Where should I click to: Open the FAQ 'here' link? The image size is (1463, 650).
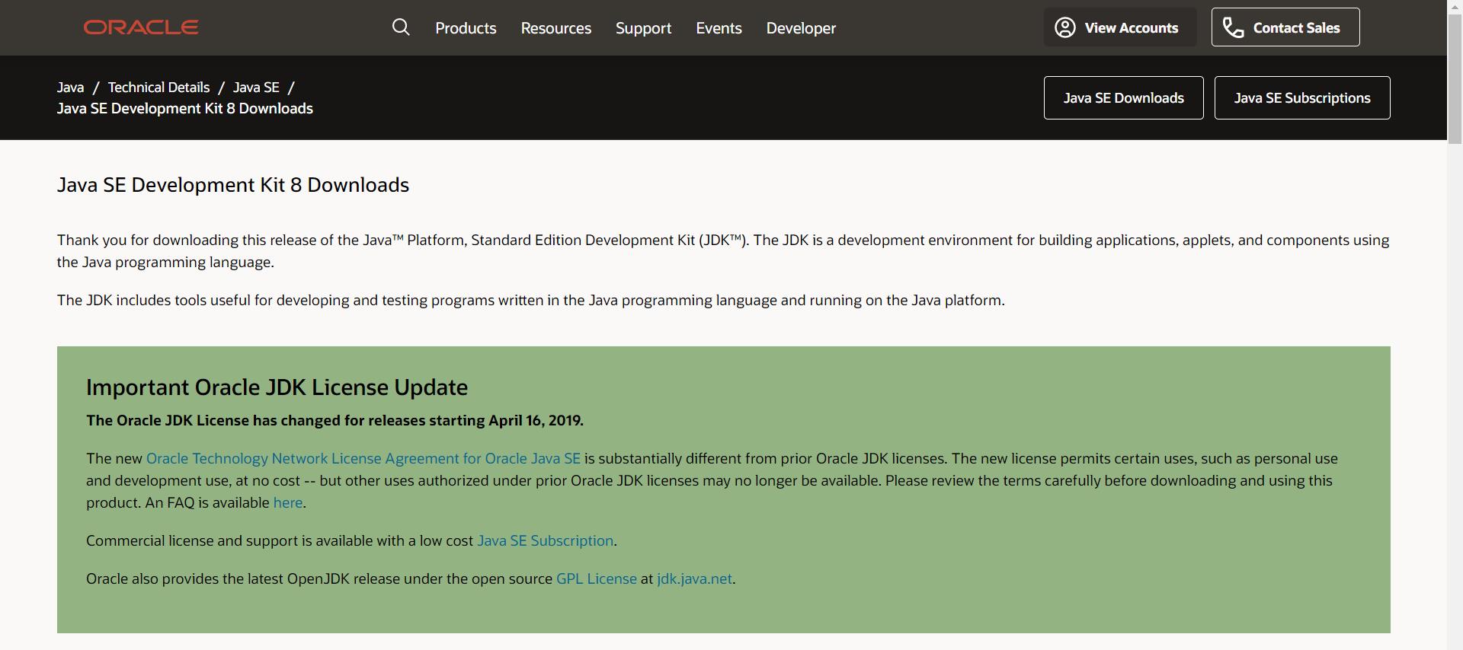[x=288, y=502]
